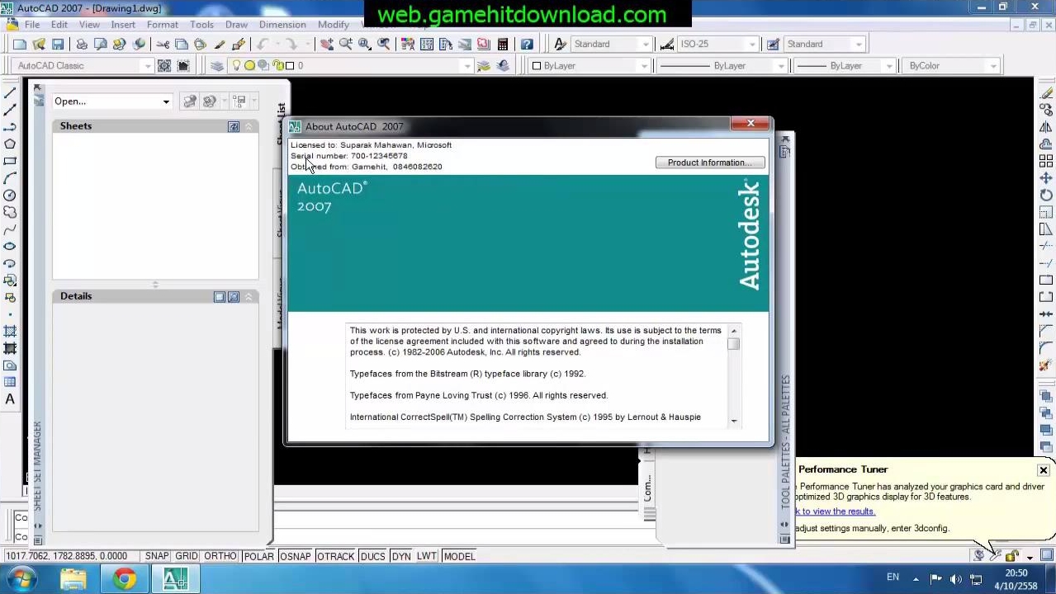Click the Help question mark toolbar icon

527,44
